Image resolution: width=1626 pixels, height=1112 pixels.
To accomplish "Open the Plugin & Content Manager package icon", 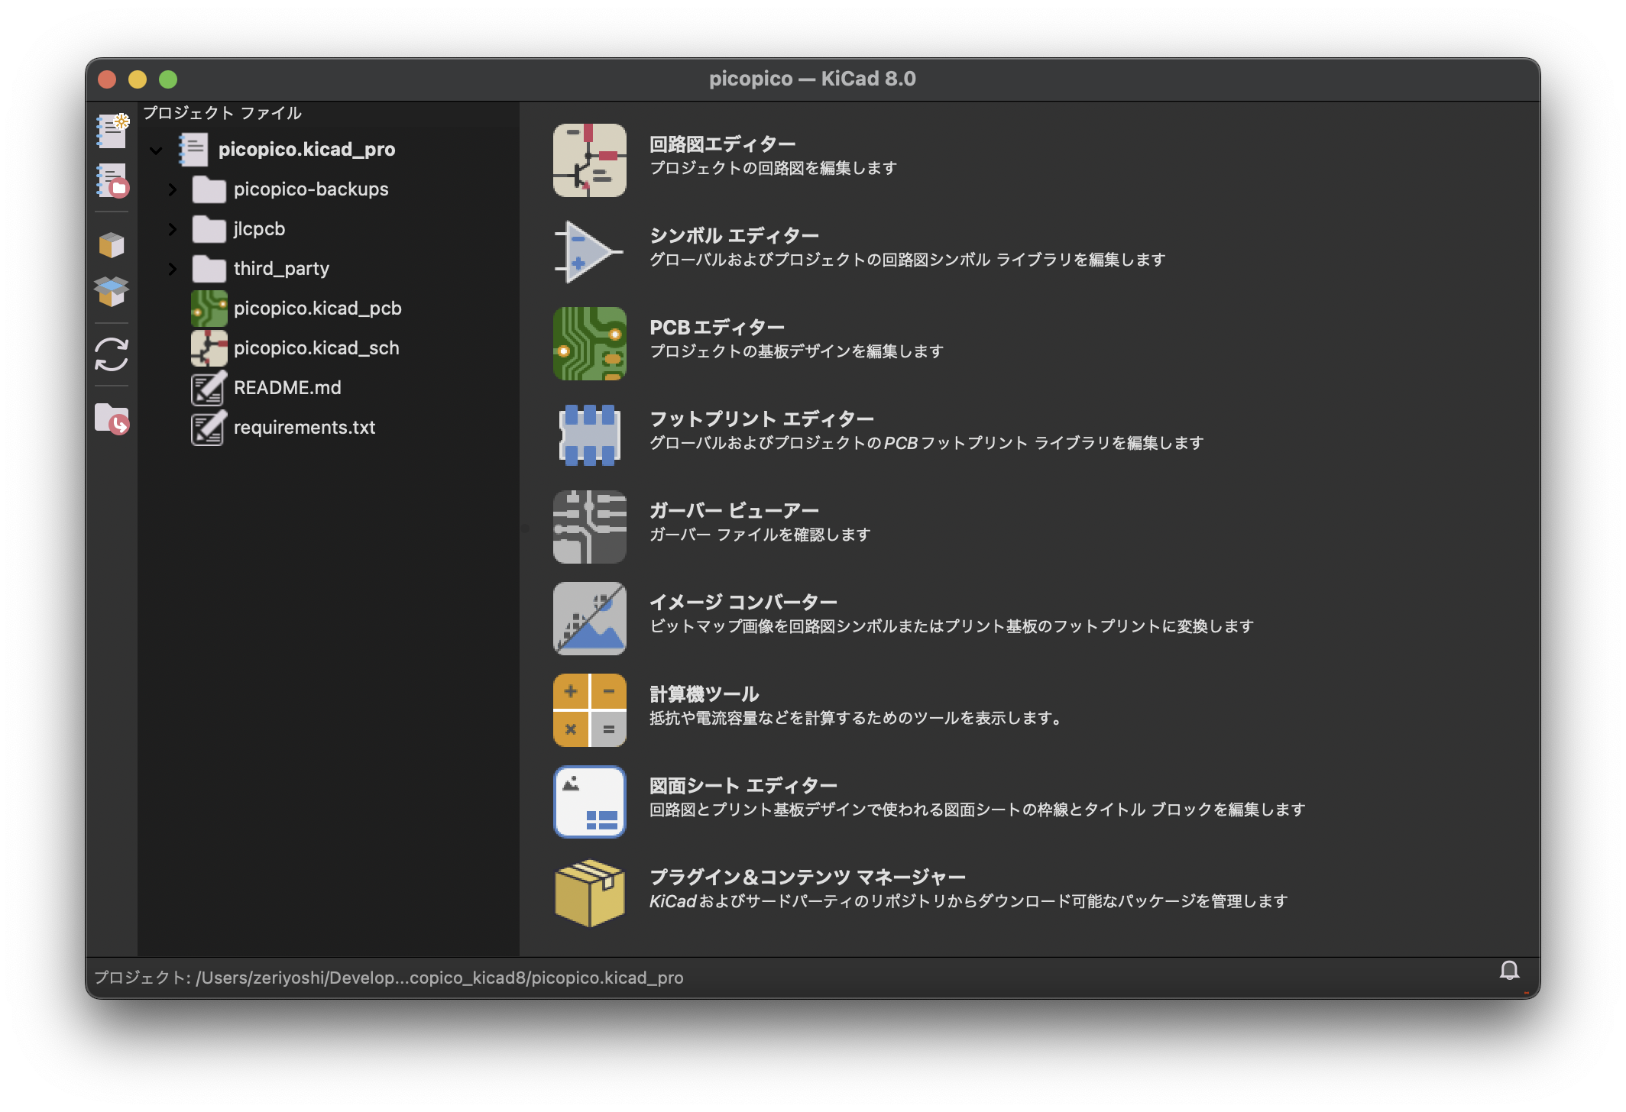I will coord(590,894).
